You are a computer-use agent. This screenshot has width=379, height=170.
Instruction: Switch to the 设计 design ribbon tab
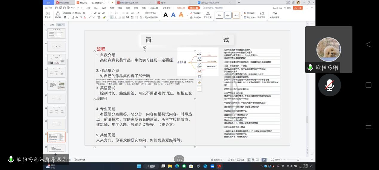tap(104, 8)
